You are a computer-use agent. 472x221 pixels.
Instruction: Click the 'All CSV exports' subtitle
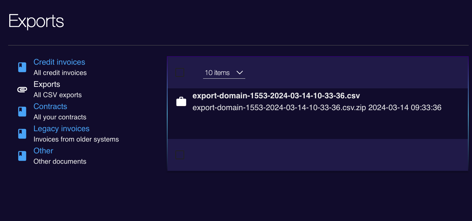(58, 95)
